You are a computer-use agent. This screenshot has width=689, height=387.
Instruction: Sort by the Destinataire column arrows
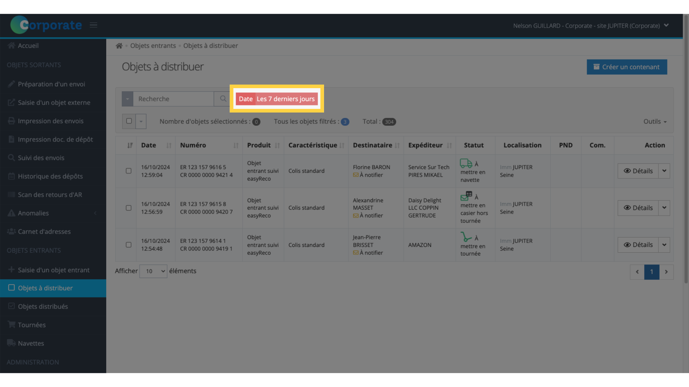click(397, 145)
